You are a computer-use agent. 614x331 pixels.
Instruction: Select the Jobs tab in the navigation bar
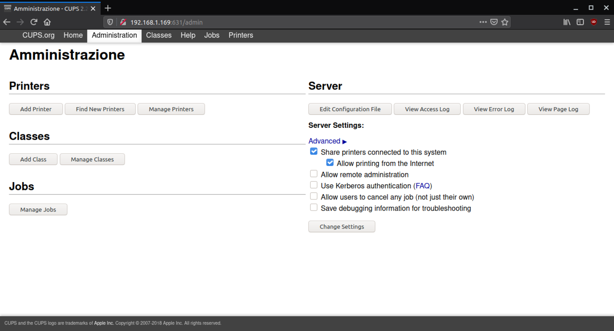211,35
